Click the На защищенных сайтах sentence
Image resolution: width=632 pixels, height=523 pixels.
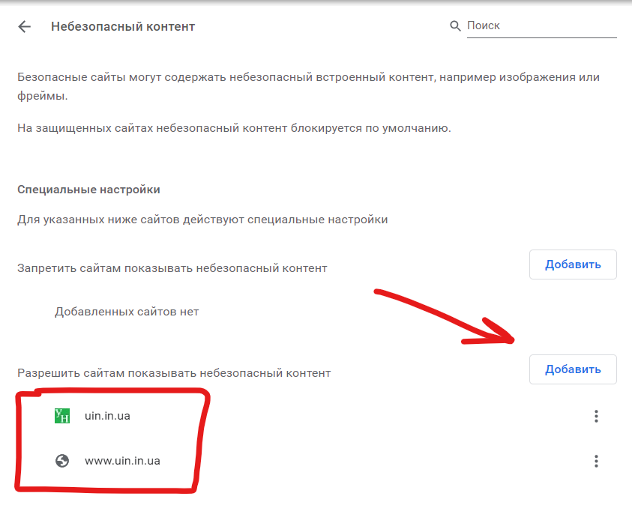click(x=234, y=128)
